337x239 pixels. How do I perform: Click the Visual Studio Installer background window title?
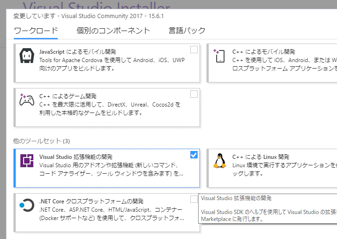(x=96, y=6)
